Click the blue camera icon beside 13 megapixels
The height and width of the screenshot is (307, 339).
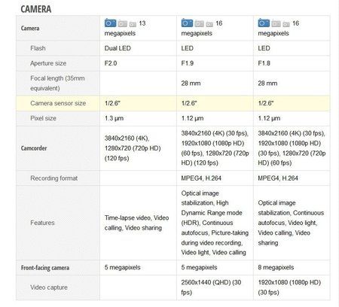[x=110, y=23]
